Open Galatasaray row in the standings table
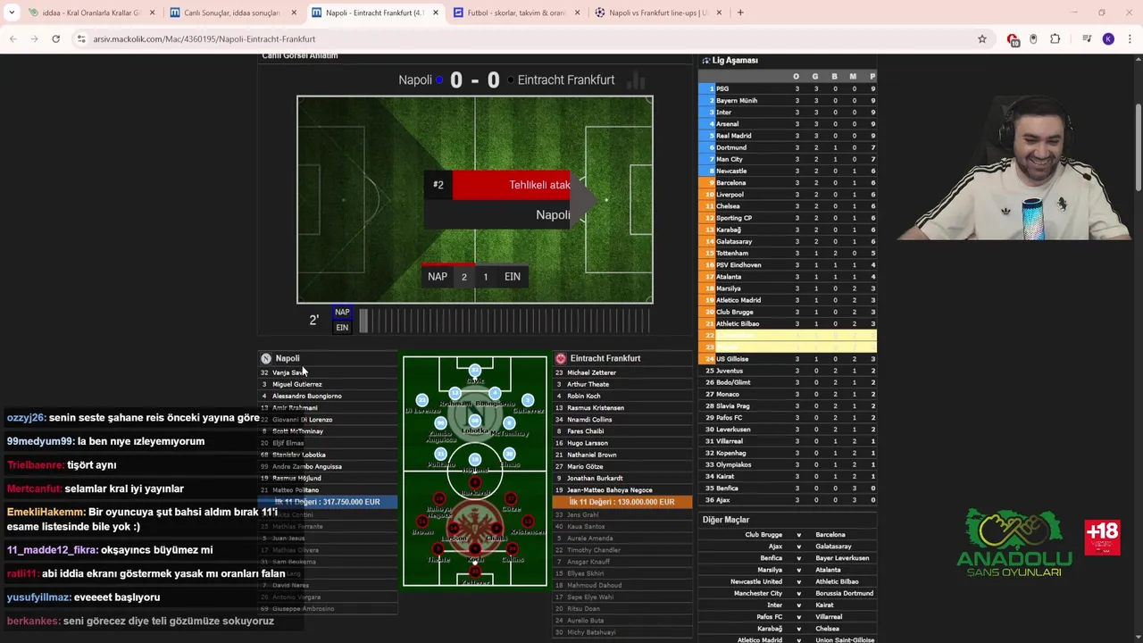 [x=787, y=241]
